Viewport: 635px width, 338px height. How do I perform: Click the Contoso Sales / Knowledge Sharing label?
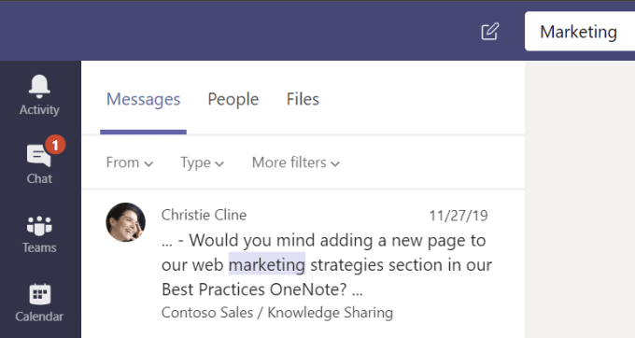pos(277,313)
